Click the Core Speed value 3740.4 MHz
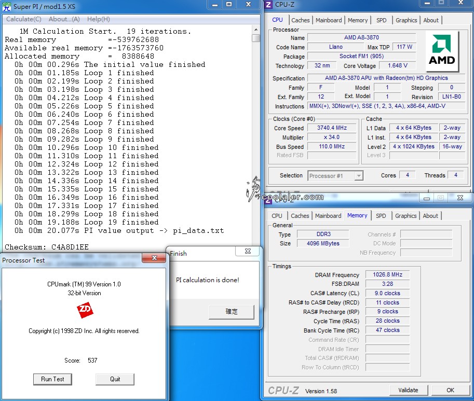 coord(332,128)
